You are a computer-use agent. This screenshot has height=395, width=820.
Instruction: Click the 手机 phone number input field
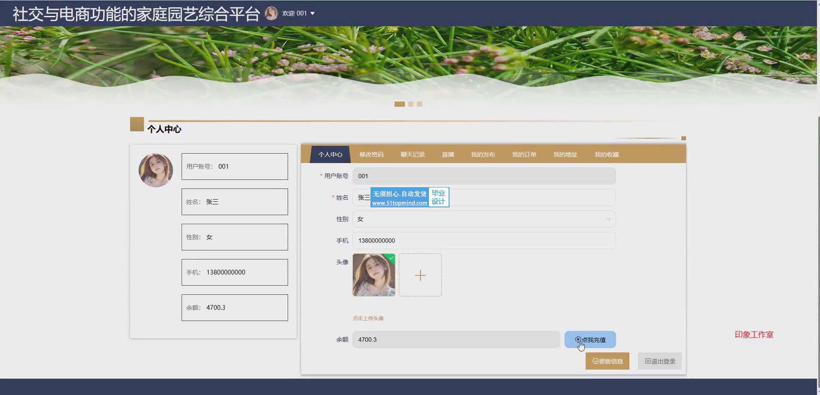[x=484, y=240]
